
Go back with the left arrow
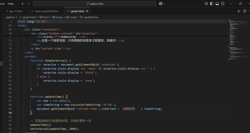[x=23, y=4]
